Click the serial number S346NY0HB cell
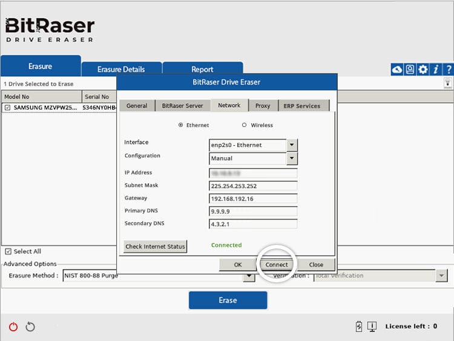This screenshot has height=341, width=454. (99, 108)
